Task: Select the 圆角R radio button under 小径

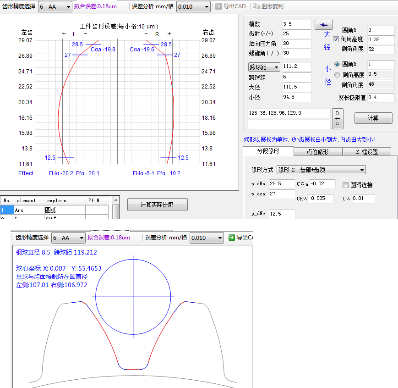Action: (x=337, y=65)
